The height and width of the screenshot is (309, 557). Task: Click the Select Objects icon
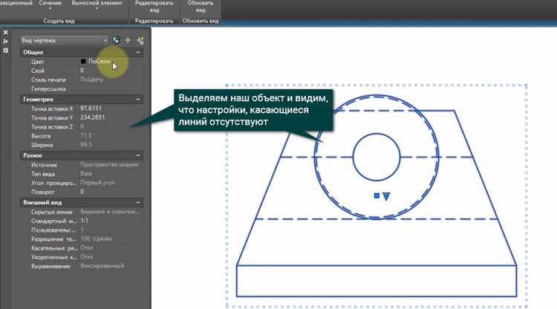pyautogui.click(x=128, y=41)
